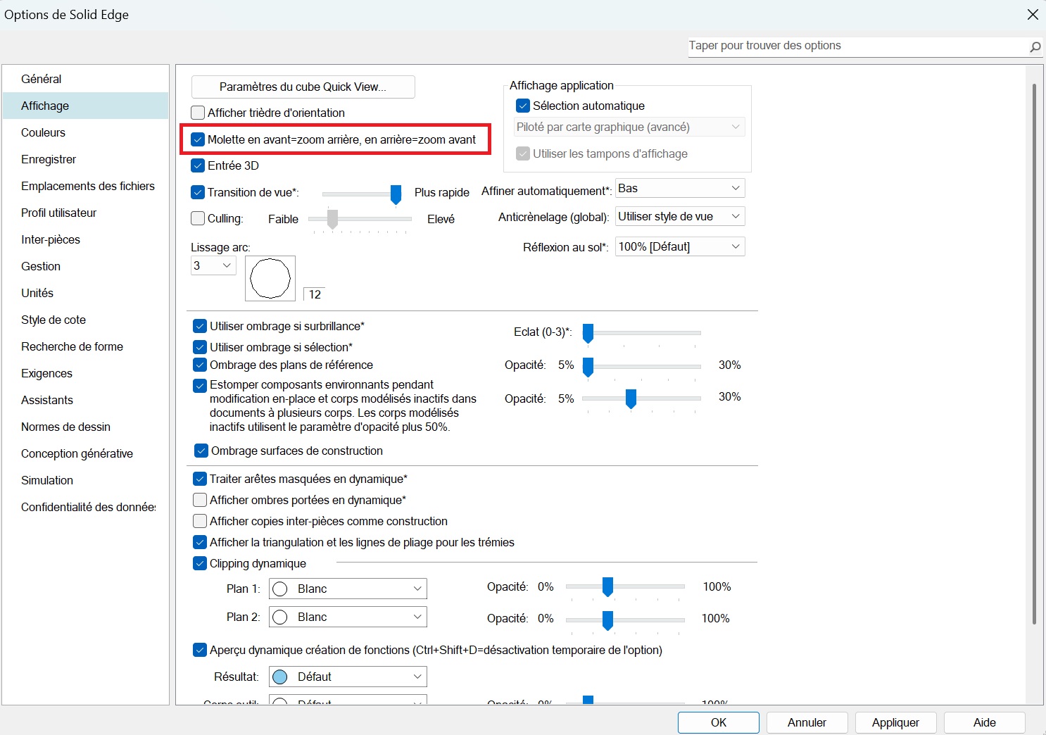The image size is (1046, 735).
Task: Open Assistants options page
Action: point(85,400)
